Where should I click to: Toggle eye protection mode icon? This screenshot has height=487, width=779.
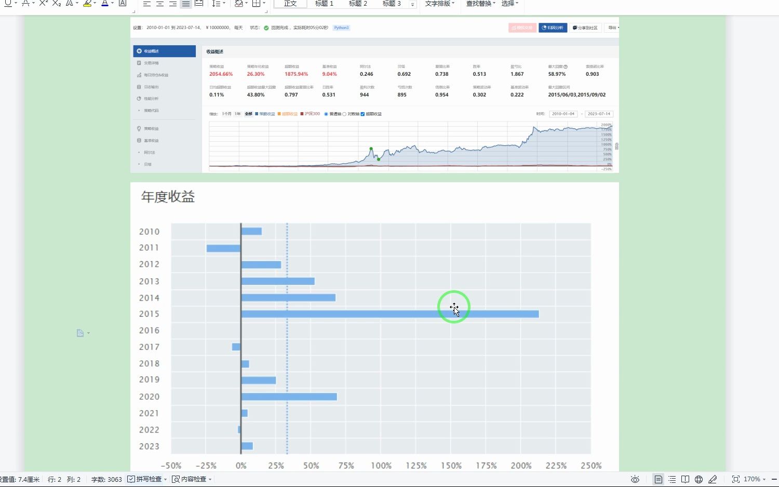pos(635,479)
